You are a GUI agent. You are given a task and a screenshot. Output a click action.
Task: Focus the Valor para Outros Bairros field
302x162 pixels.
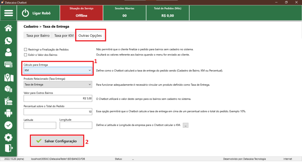coord(58,99)
